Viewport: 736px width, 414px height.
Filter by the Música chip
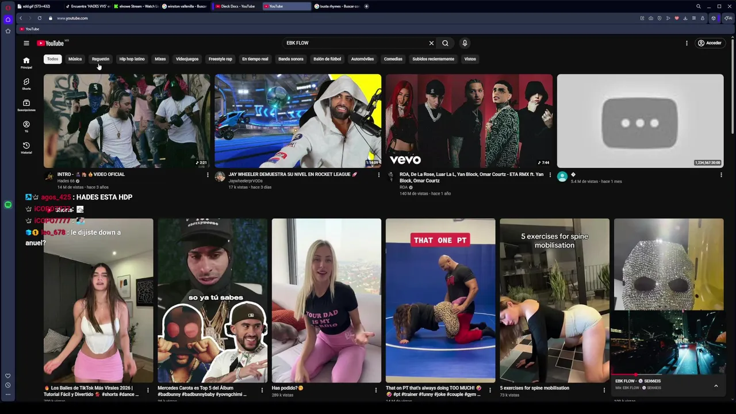[75, 59]
